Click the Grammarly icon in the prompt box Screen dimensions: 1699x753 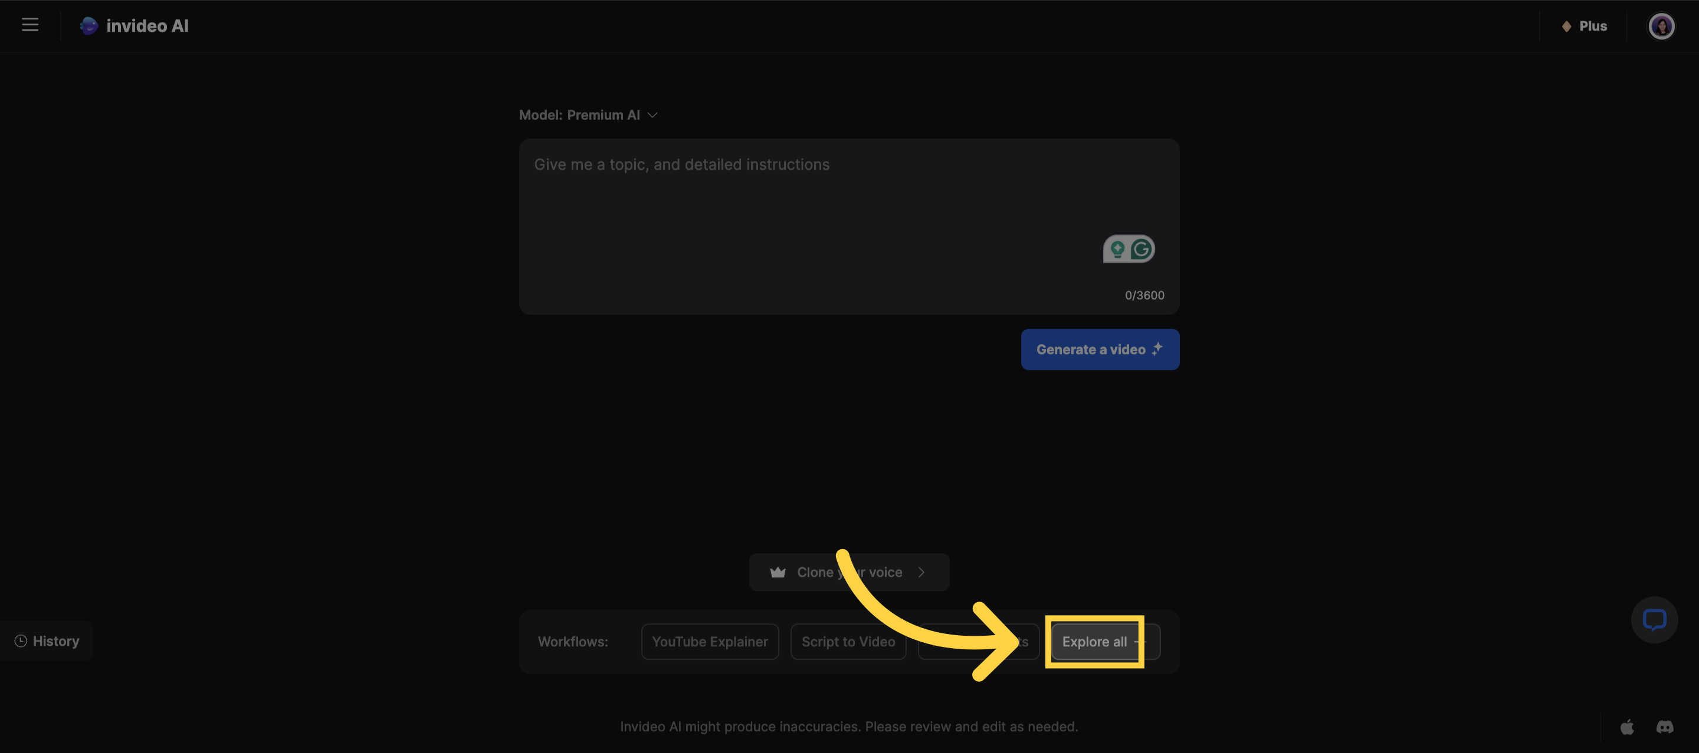tap(1141, 249)
